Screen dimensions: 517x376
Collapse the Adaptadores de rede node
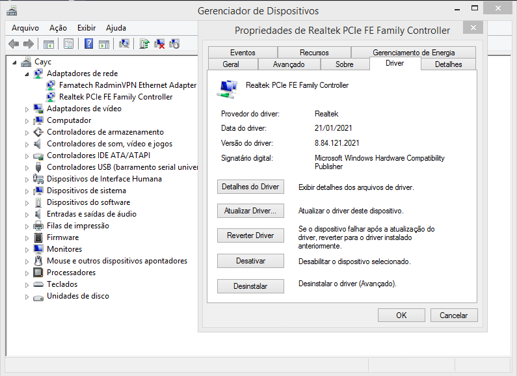click(x=27, y=74)
